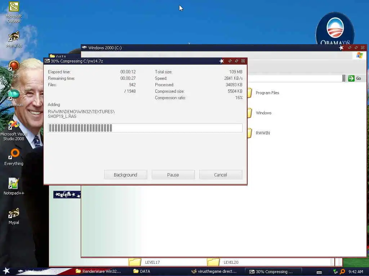Click the DATA window title bar folder icon

coord(52,56)
